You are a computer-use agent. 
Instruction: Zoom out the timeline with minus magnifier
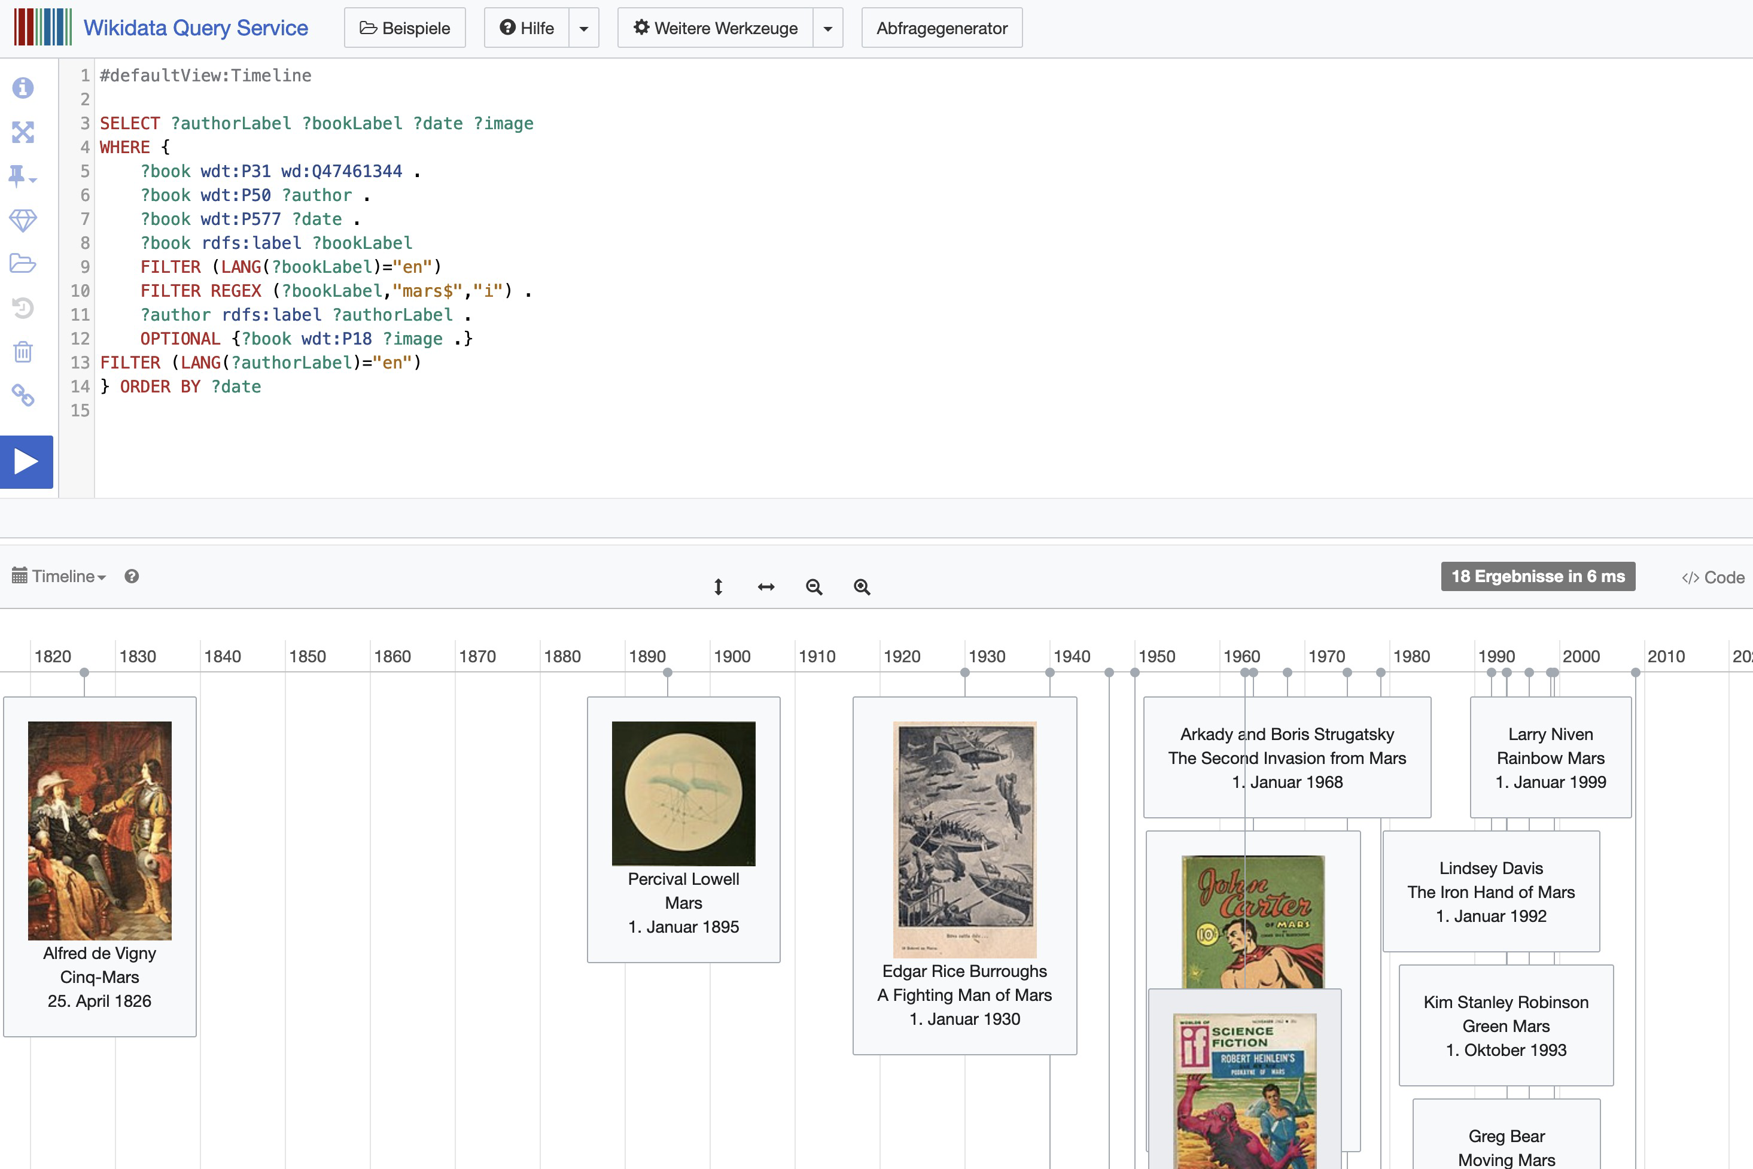click(814, 587)
